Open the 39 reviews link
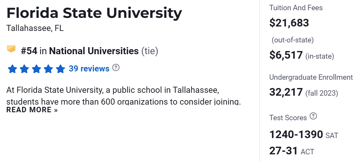Screen dimensions: 358x162 click(x=89, y=69)
